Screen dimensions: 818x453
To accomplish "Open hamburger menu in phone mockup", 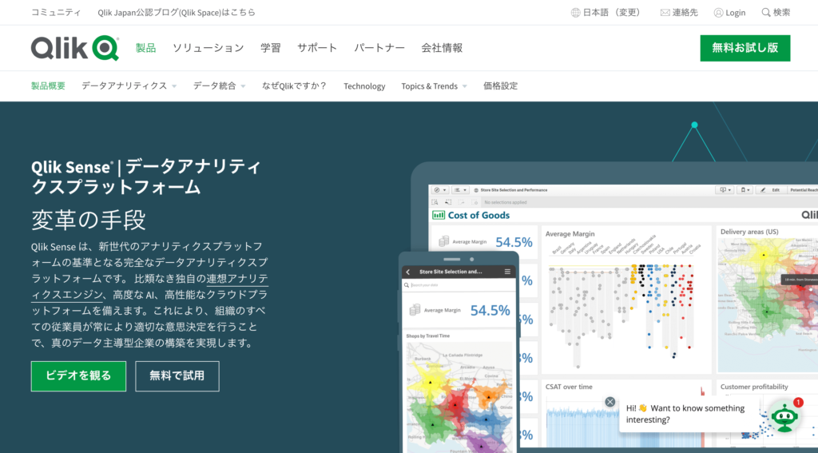I will coord(507,272).
